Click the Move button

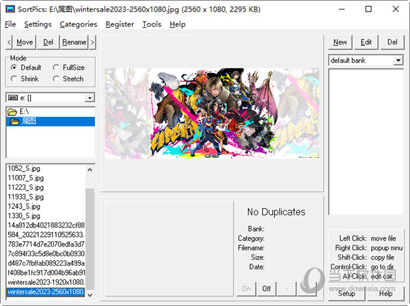[x=25, y=42]
